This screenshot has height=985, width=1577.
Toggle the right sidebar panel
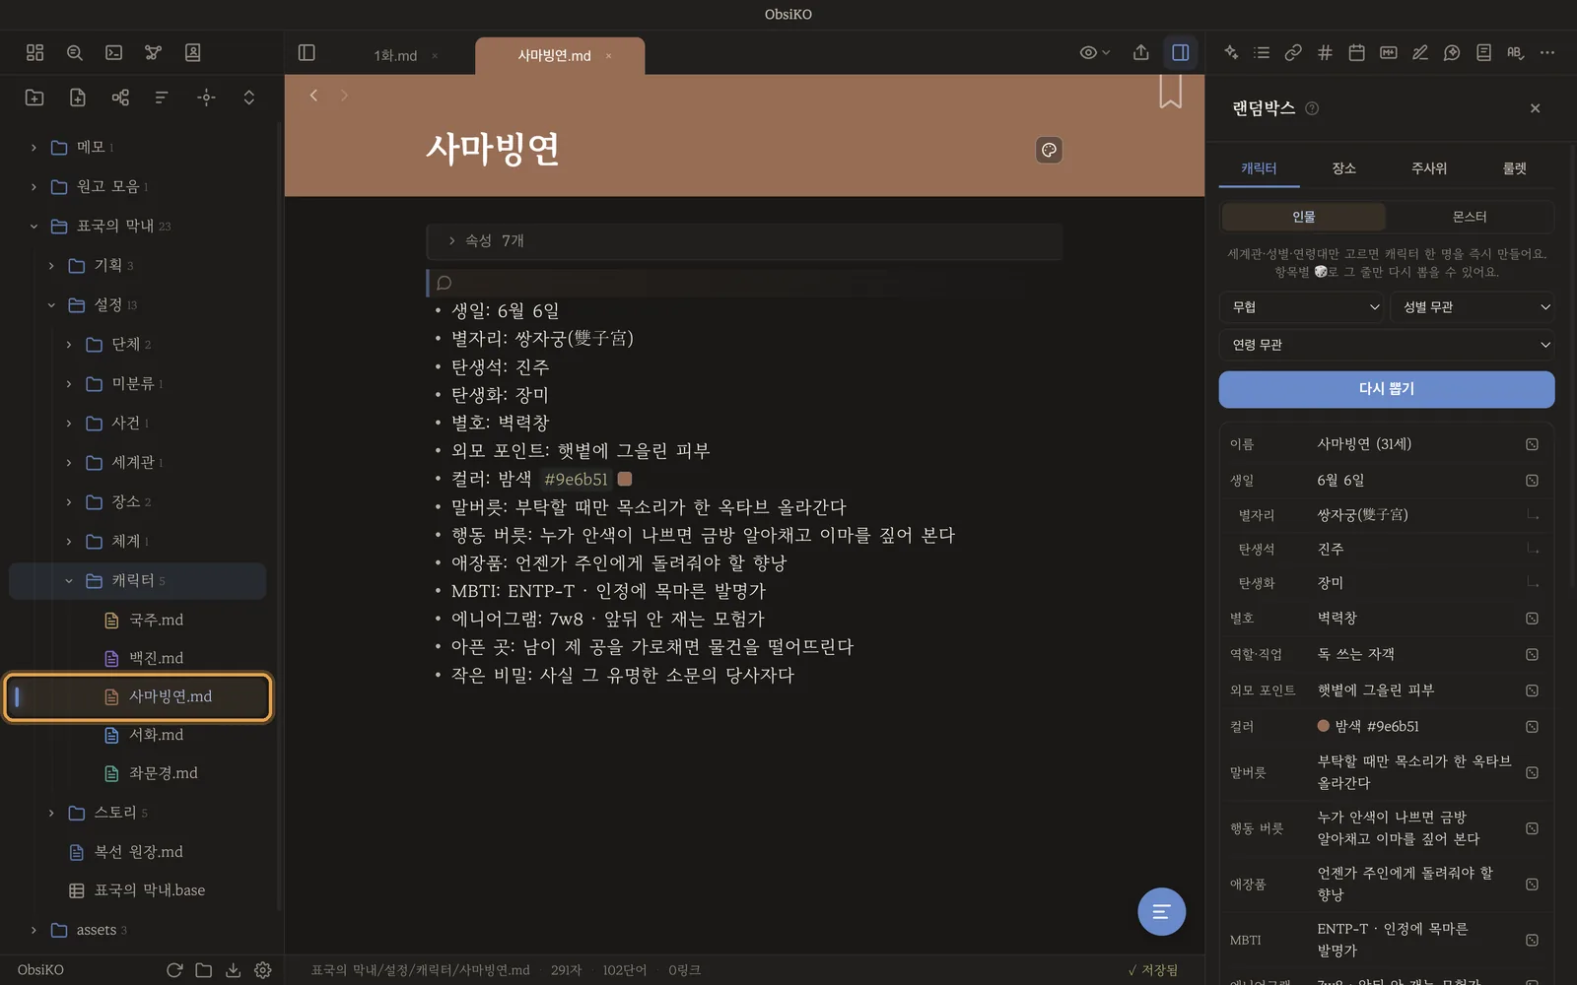tap(1180, 52)
